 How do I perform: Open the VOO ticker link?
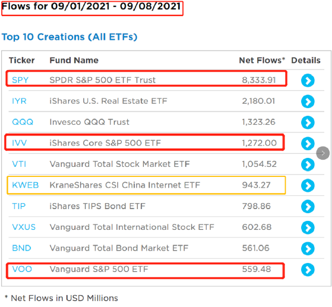pos(22,269)
